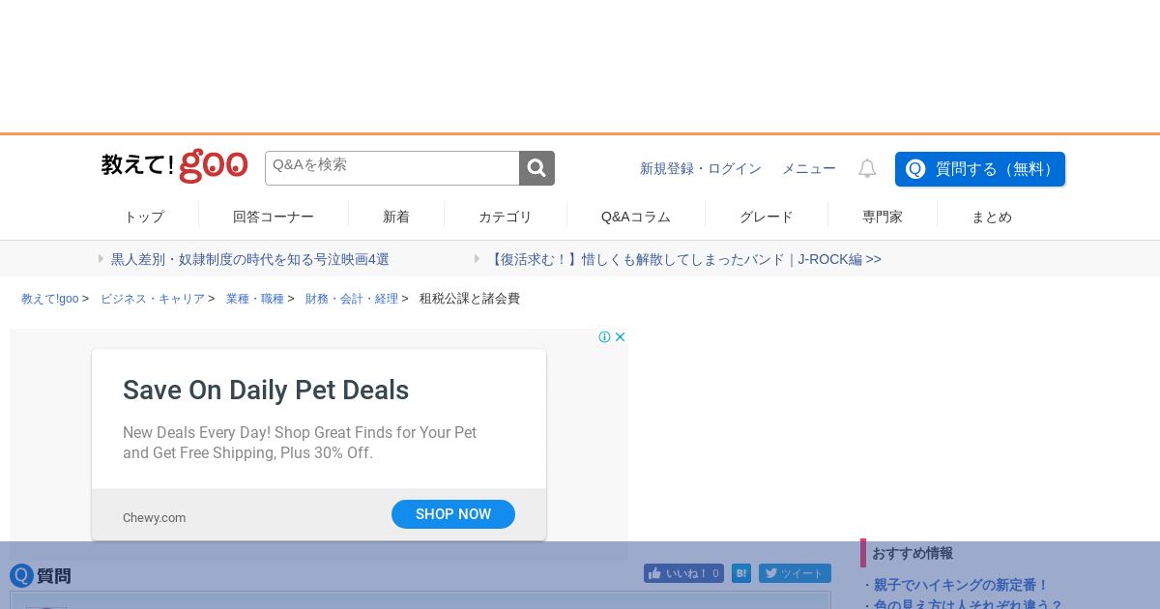1160x609 pixels.
Task: Click 新規登録・ログイン link
Action: point(700,168)
